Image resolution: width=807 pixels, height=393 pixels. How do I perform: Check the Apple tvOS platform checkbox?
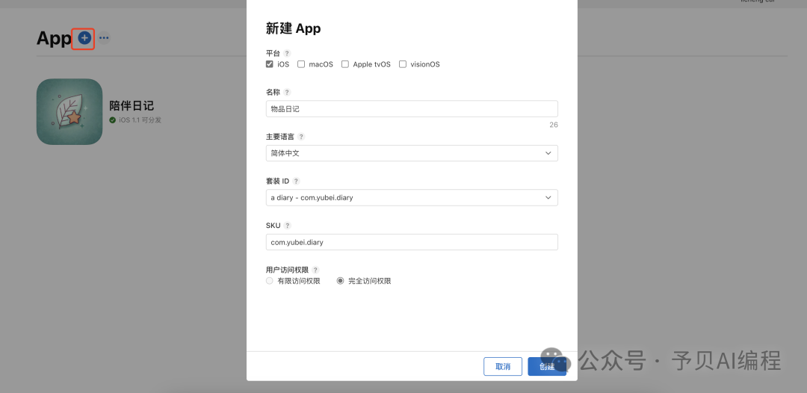click(344, 64)
